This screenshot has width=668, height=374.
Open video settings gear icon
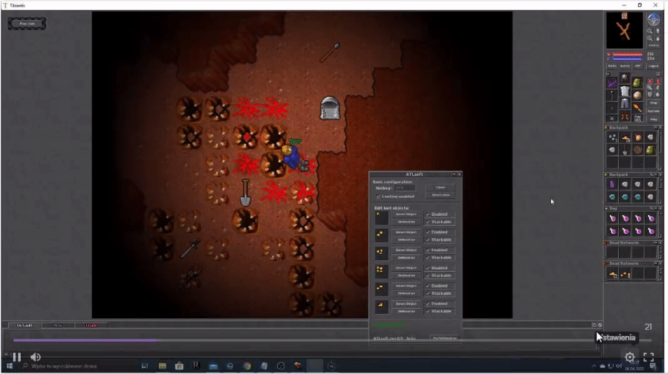[x=630, y=357]
